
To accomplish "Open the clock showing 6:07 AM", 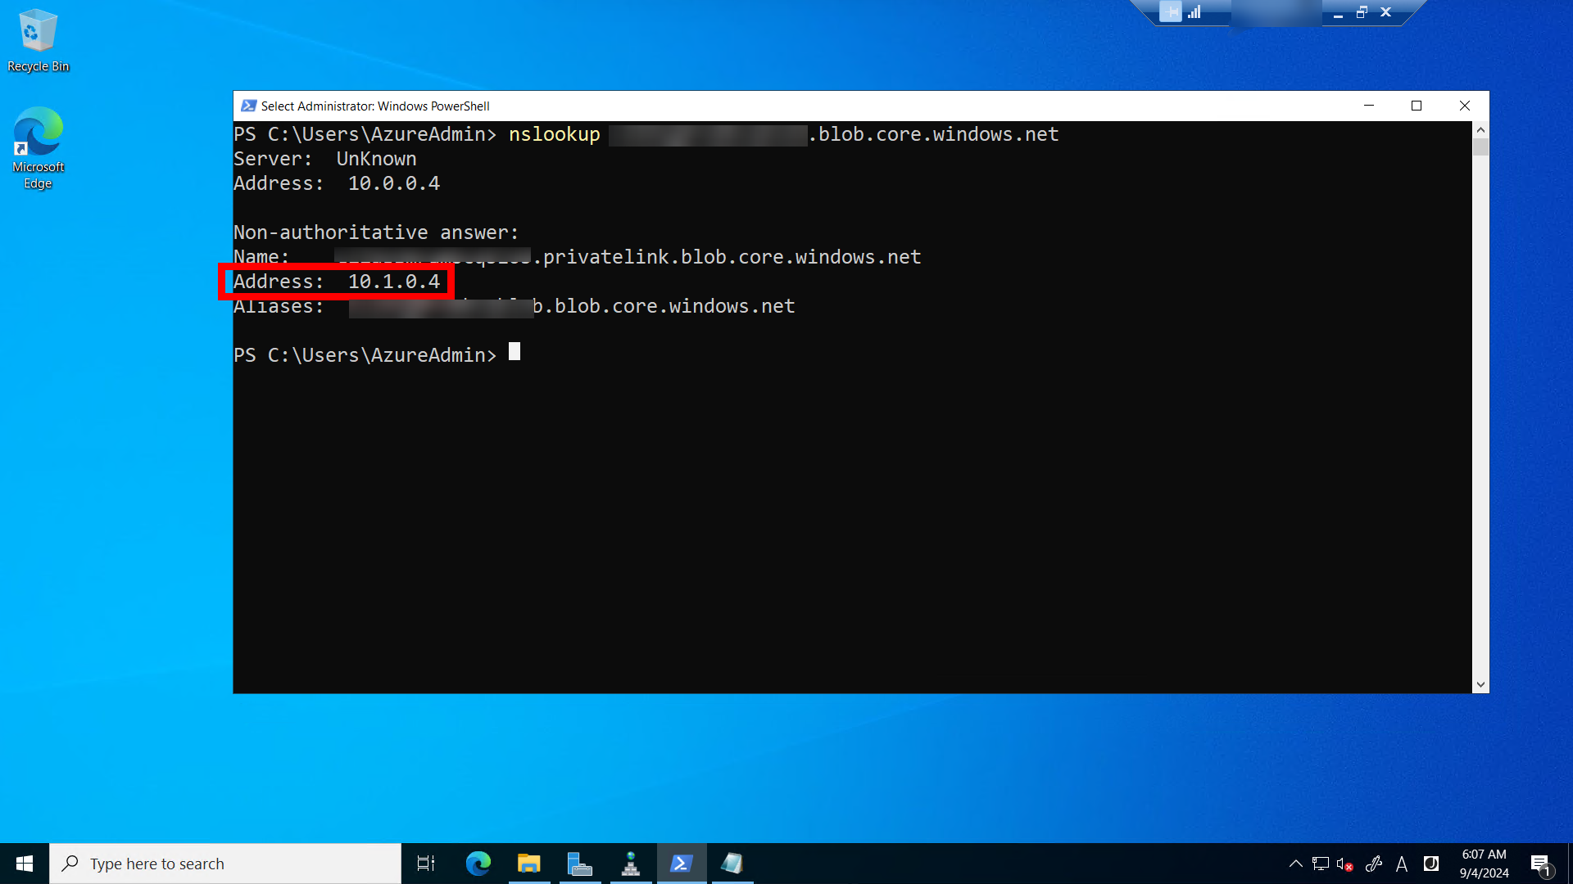I will pyautogui.click(x=1484, y=864).
